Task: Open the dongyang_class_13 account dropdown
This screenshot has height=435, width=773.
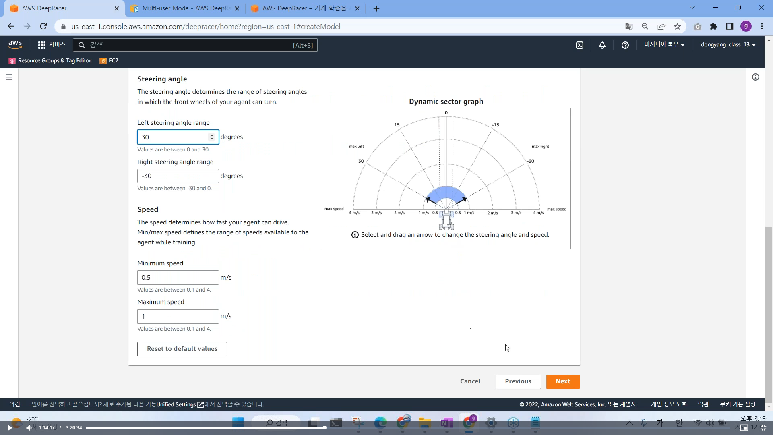Action: pyautogui.click(x=728, y=44)
